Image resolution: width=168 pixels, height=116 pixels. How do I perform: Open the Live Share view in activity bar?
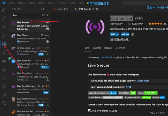pos(4,69)
